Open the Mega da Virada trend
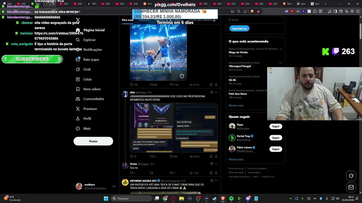 238,52
